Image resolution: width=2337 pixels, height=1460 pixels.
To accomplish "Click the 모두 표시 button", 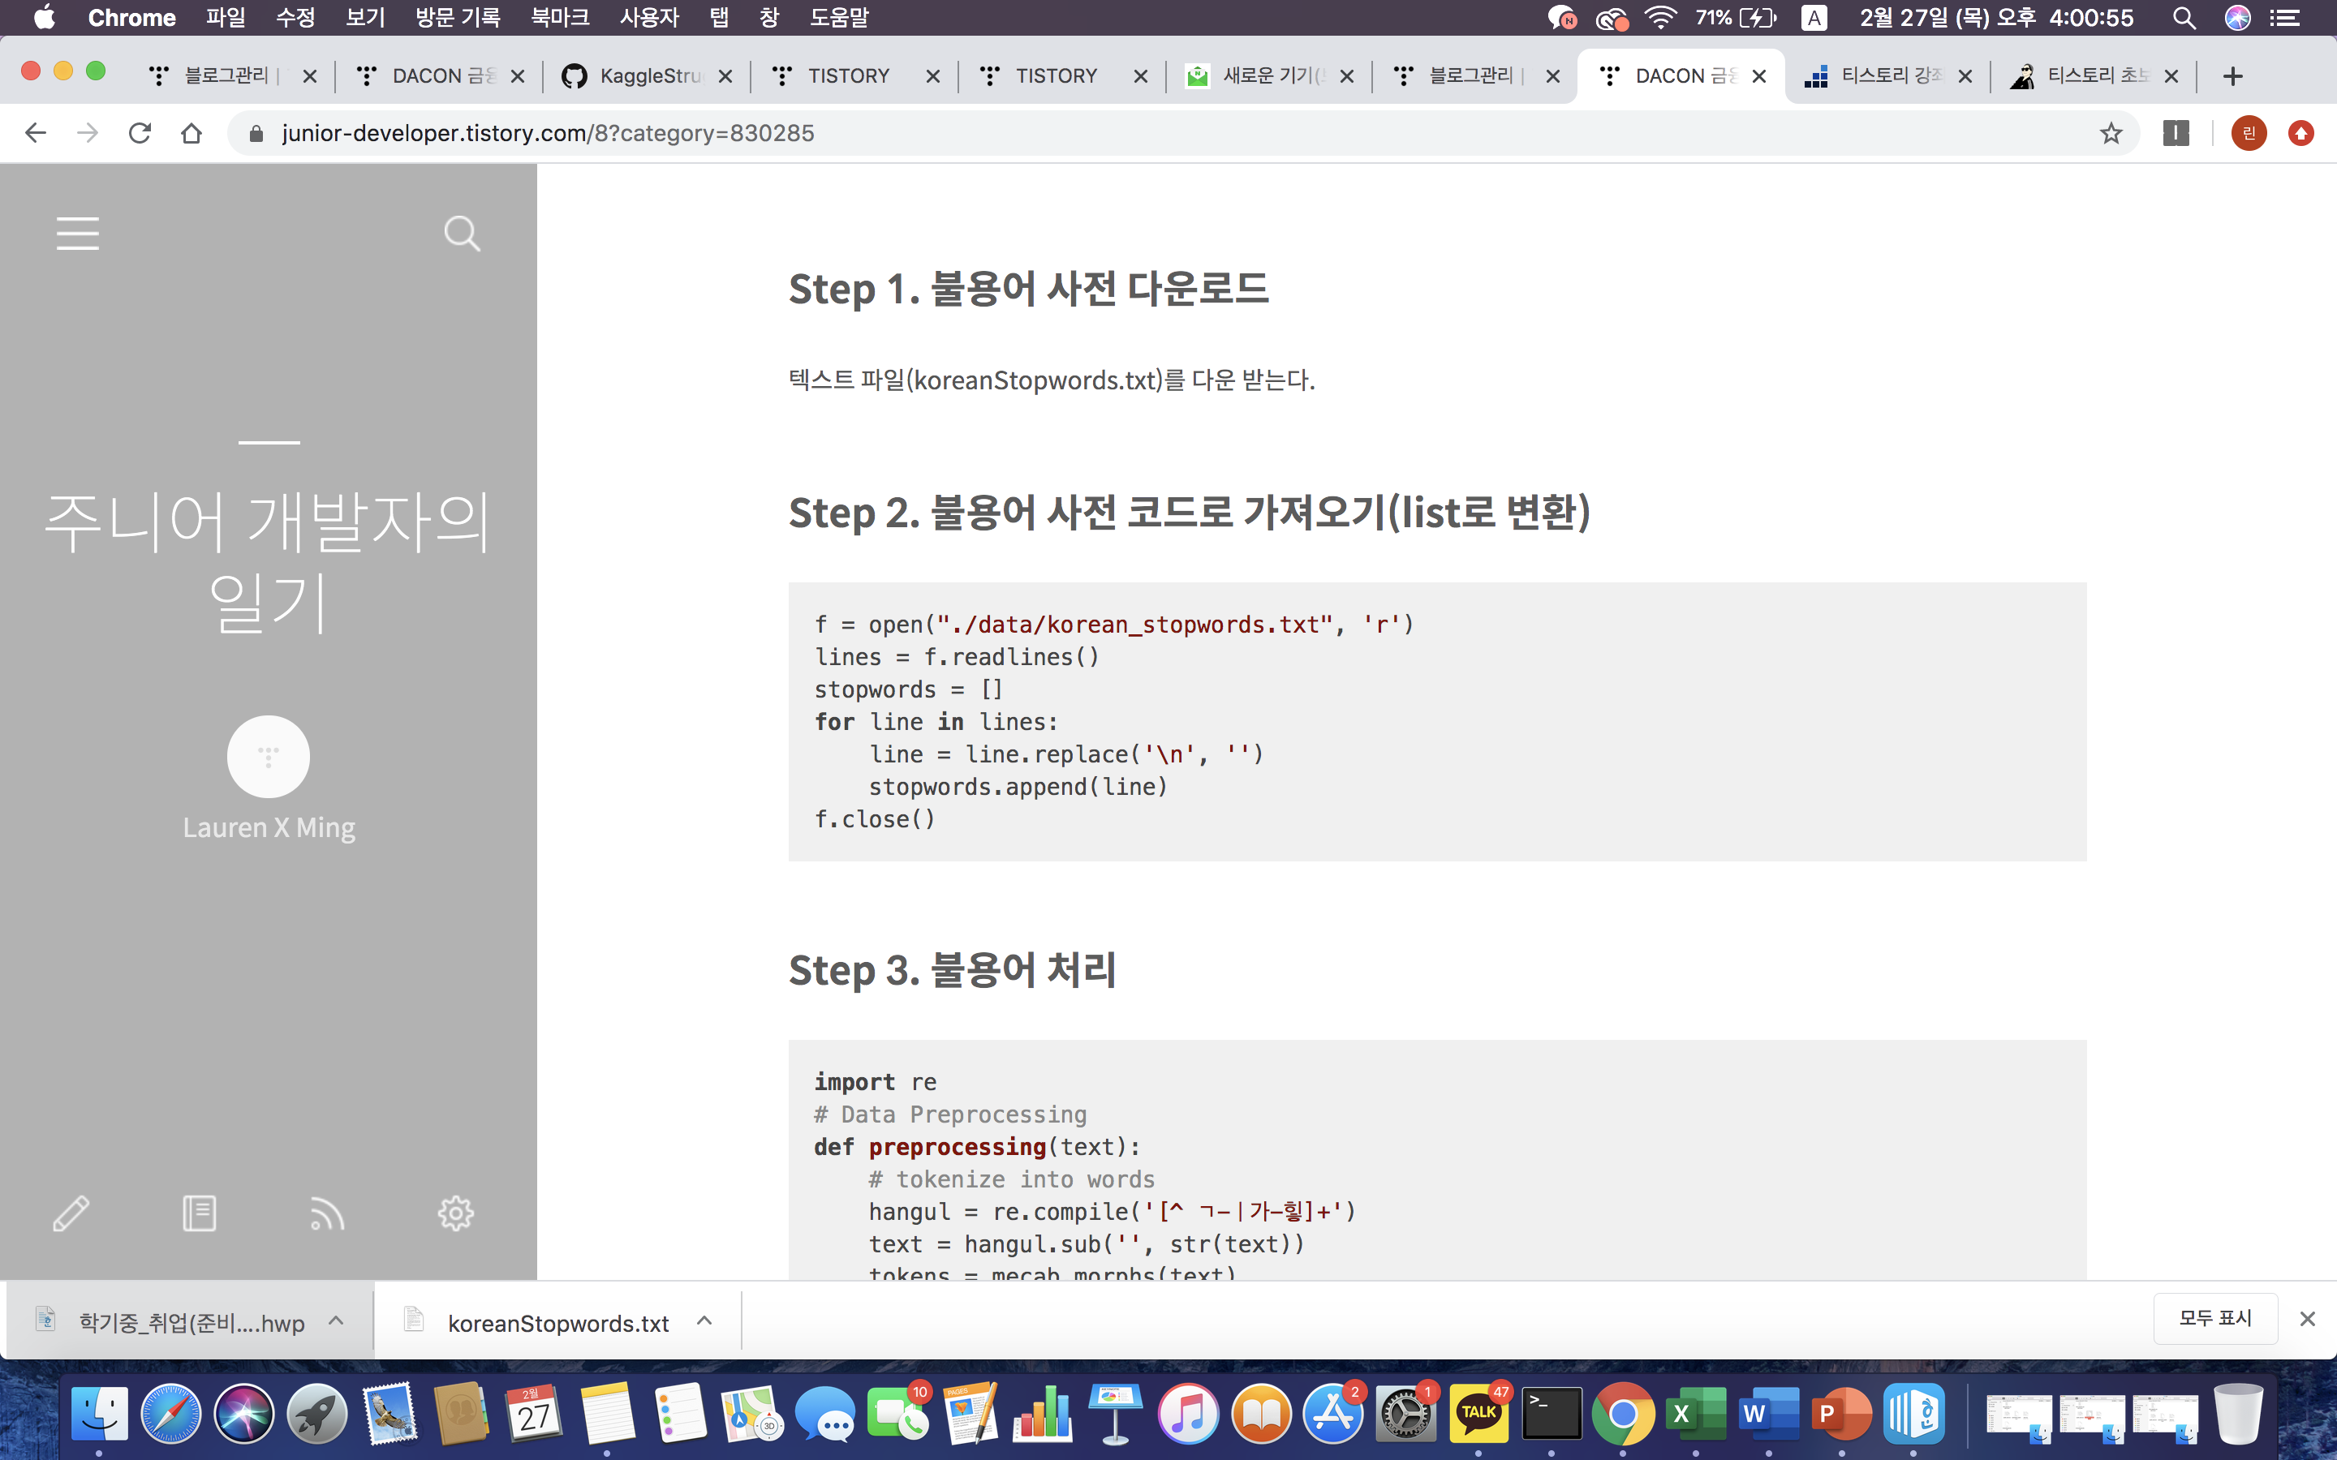I will point(2214,1318).
